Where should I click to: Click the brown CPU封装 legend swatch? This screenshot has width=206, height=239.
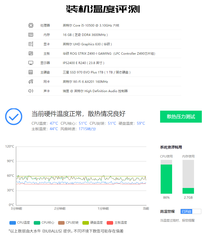61,223
